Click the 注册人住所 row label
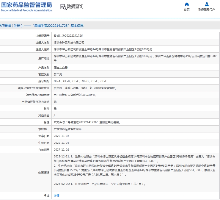The height and width of the screenshot is (200, 220). pyautogui.click(x=43, y=49)
